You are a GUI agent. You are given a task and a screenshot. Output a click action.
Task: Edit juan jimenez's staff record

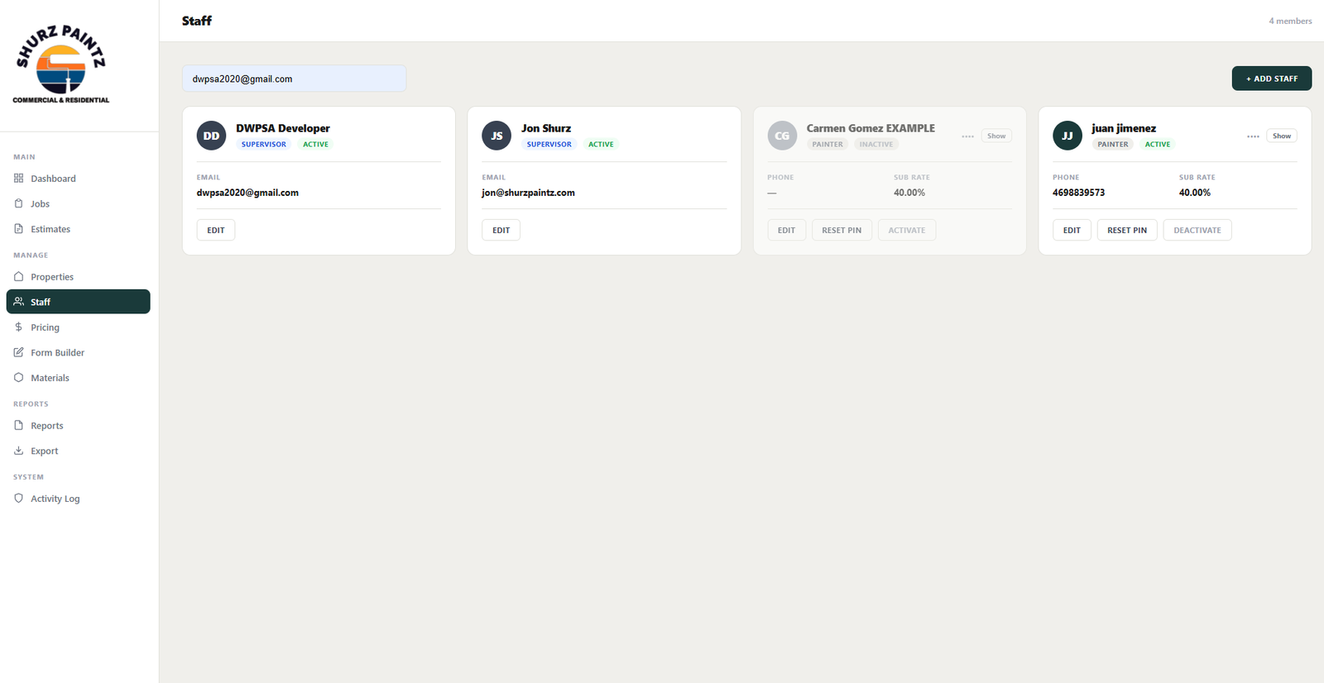point(1072,230)
